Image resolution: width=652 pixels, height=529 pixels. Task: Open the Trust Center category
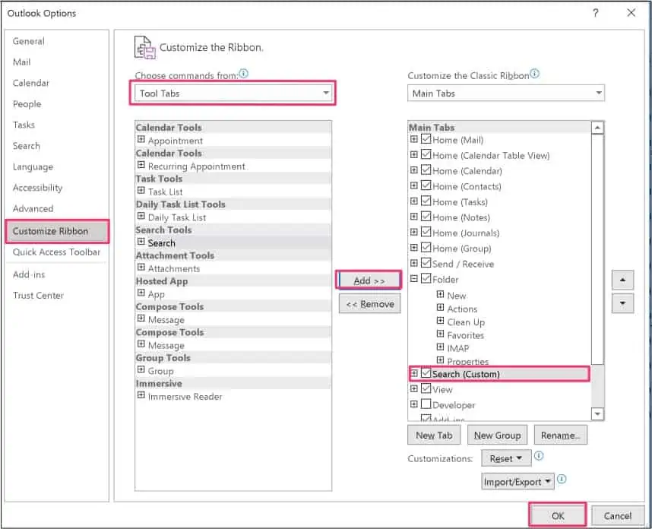(38, 295)
